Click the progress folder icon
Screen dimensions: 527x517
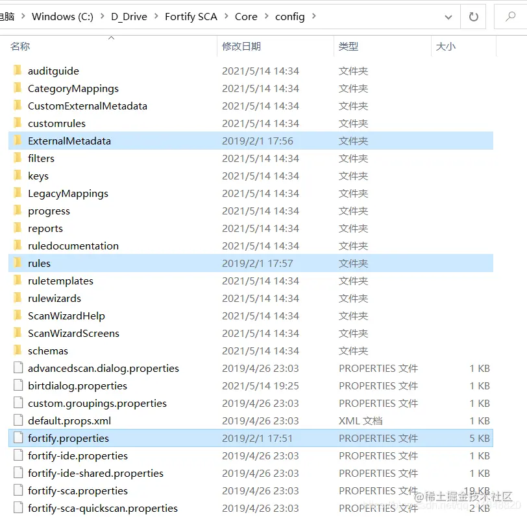18,211
